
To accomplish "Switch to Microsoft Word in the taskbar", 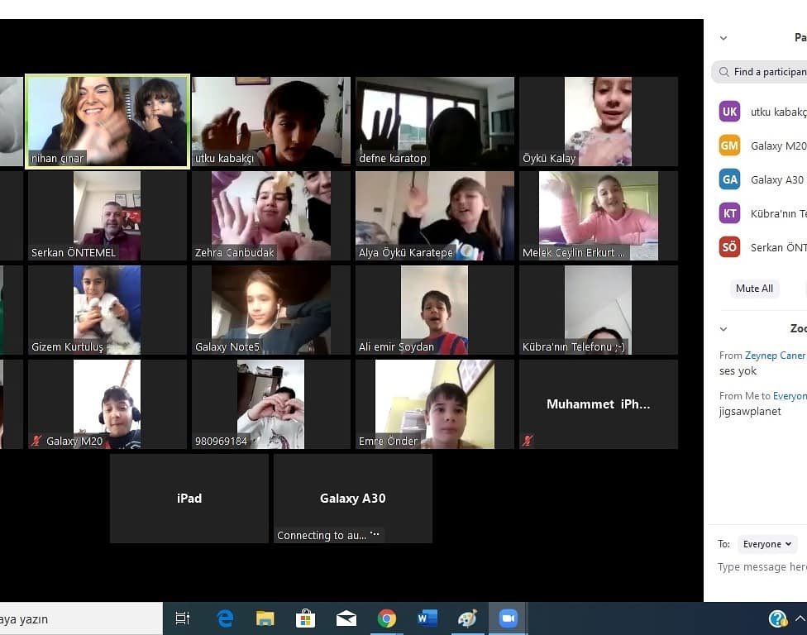I will pyautogui.click(x=427, y=618).
